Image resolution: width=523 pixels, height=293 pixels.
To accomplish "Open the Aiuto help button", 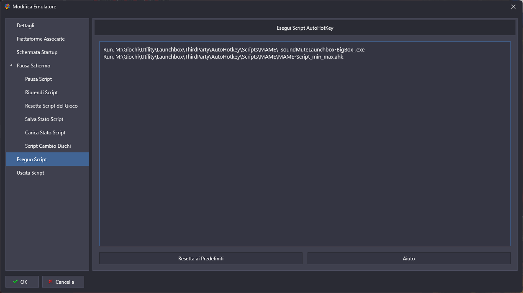I will pos(409,258).
